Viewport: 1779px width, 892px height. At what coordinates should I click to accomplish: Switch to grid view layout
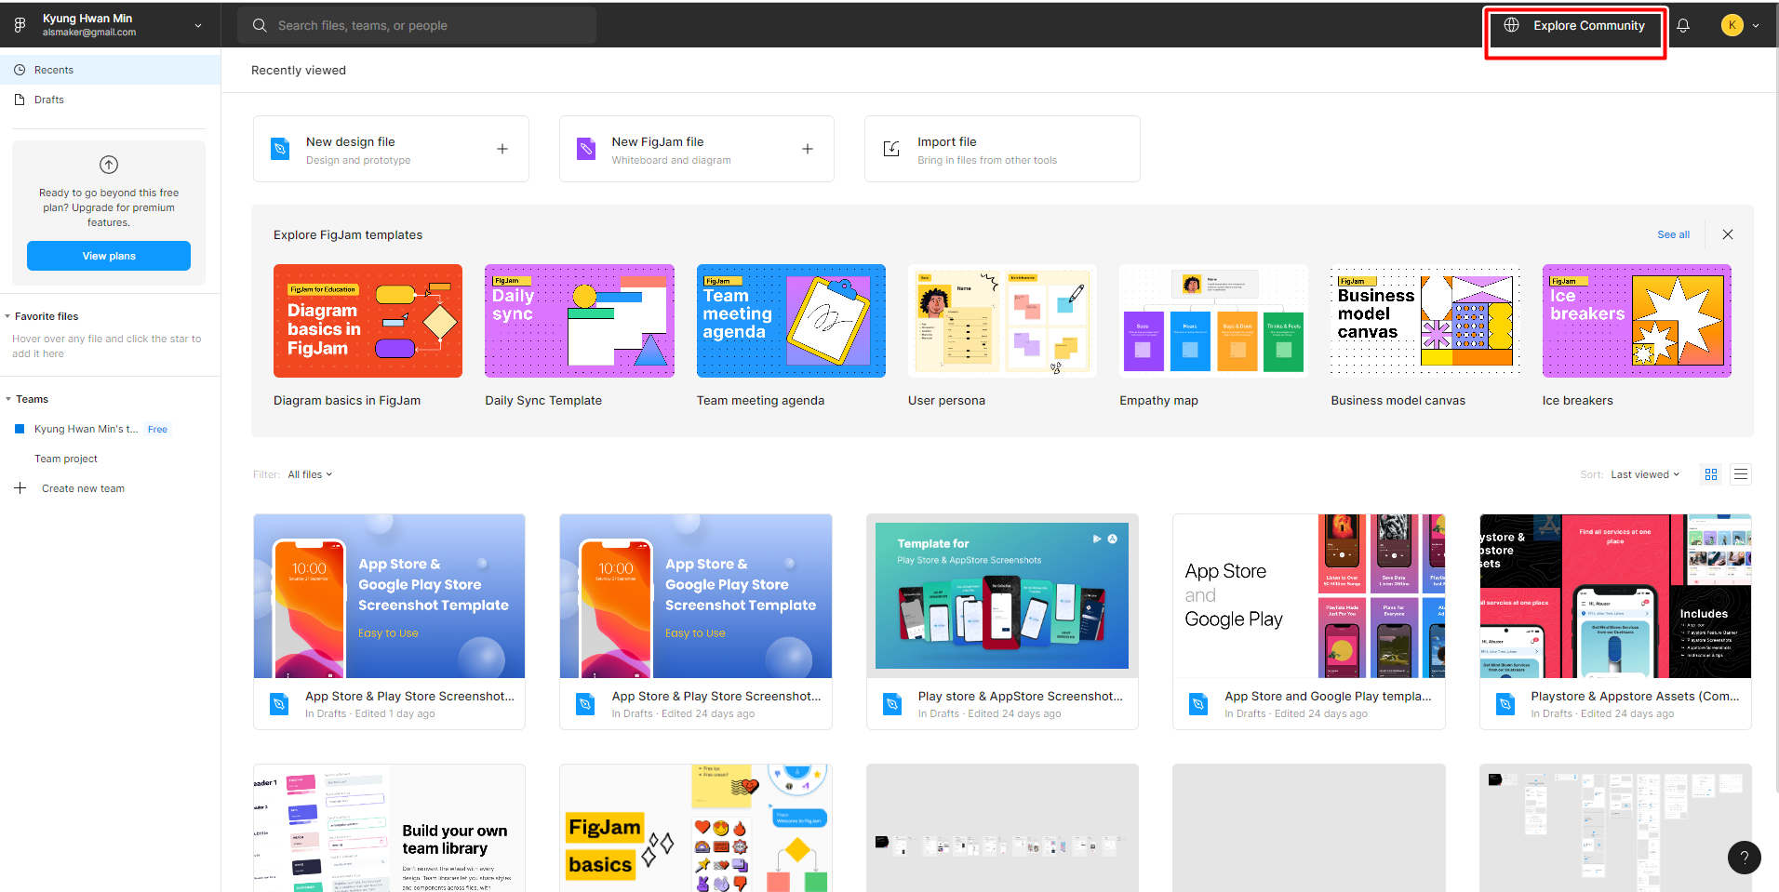(1711, 474)
